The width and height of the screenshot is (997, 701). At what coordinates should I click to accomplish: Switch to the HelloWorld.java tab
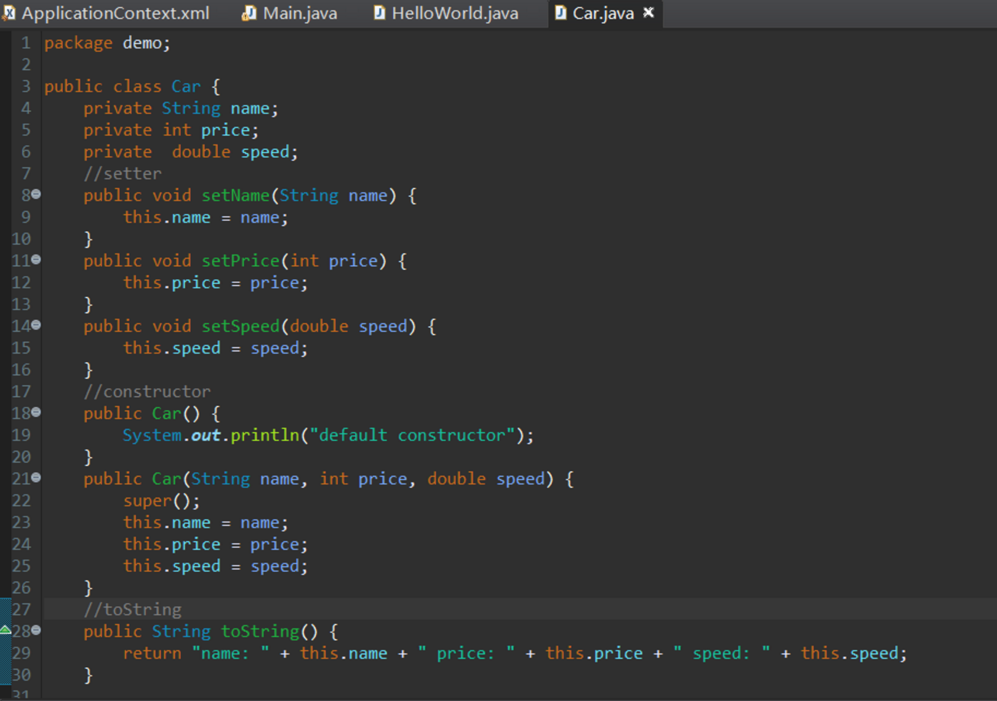tap(455, 14)
